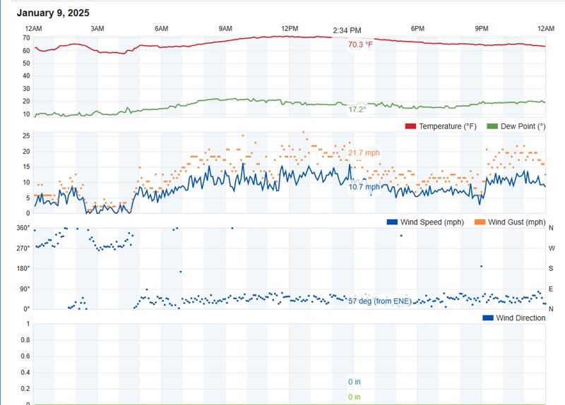Click the W compass label on right axis

[x=552, y=248]
